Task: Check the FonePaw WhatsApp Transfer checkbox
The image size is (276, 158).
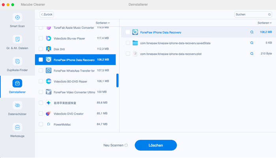Action: 41,71
